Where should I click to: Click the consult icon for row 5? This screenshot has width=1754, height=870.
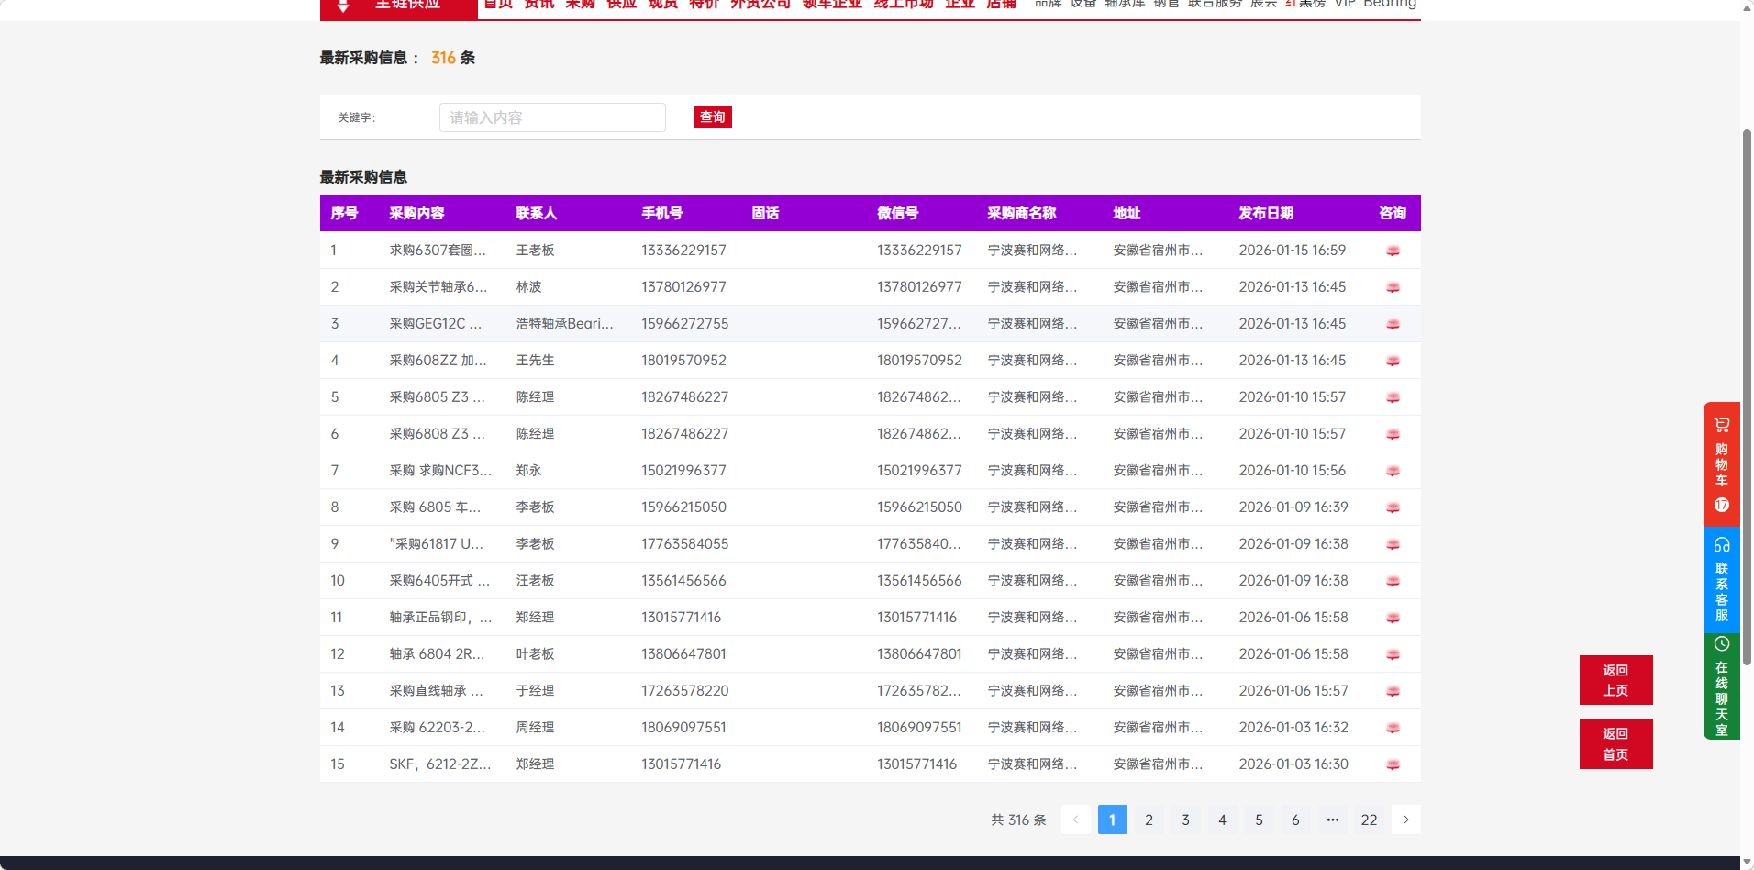click(1393, 397)
